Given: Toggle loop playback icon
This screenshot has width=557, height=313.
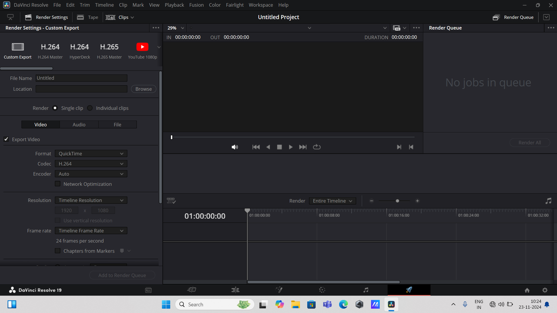Looking at the screenshot, I should click(317, 147).
